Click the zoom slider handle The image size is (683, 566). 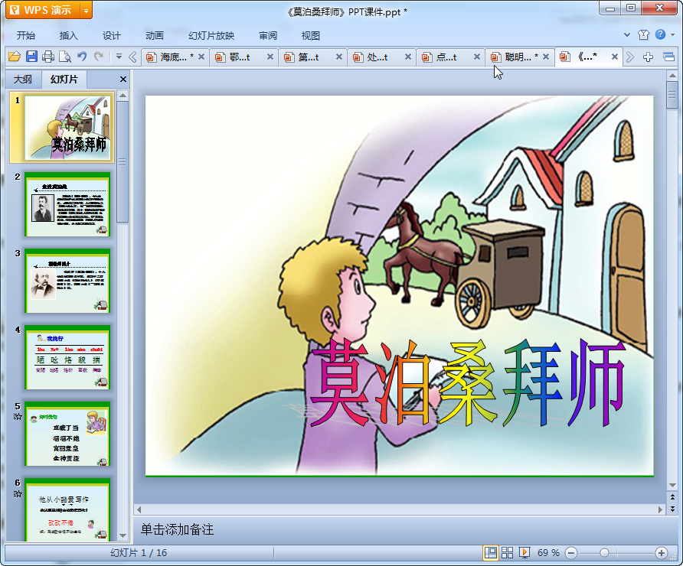click(604, 553)
